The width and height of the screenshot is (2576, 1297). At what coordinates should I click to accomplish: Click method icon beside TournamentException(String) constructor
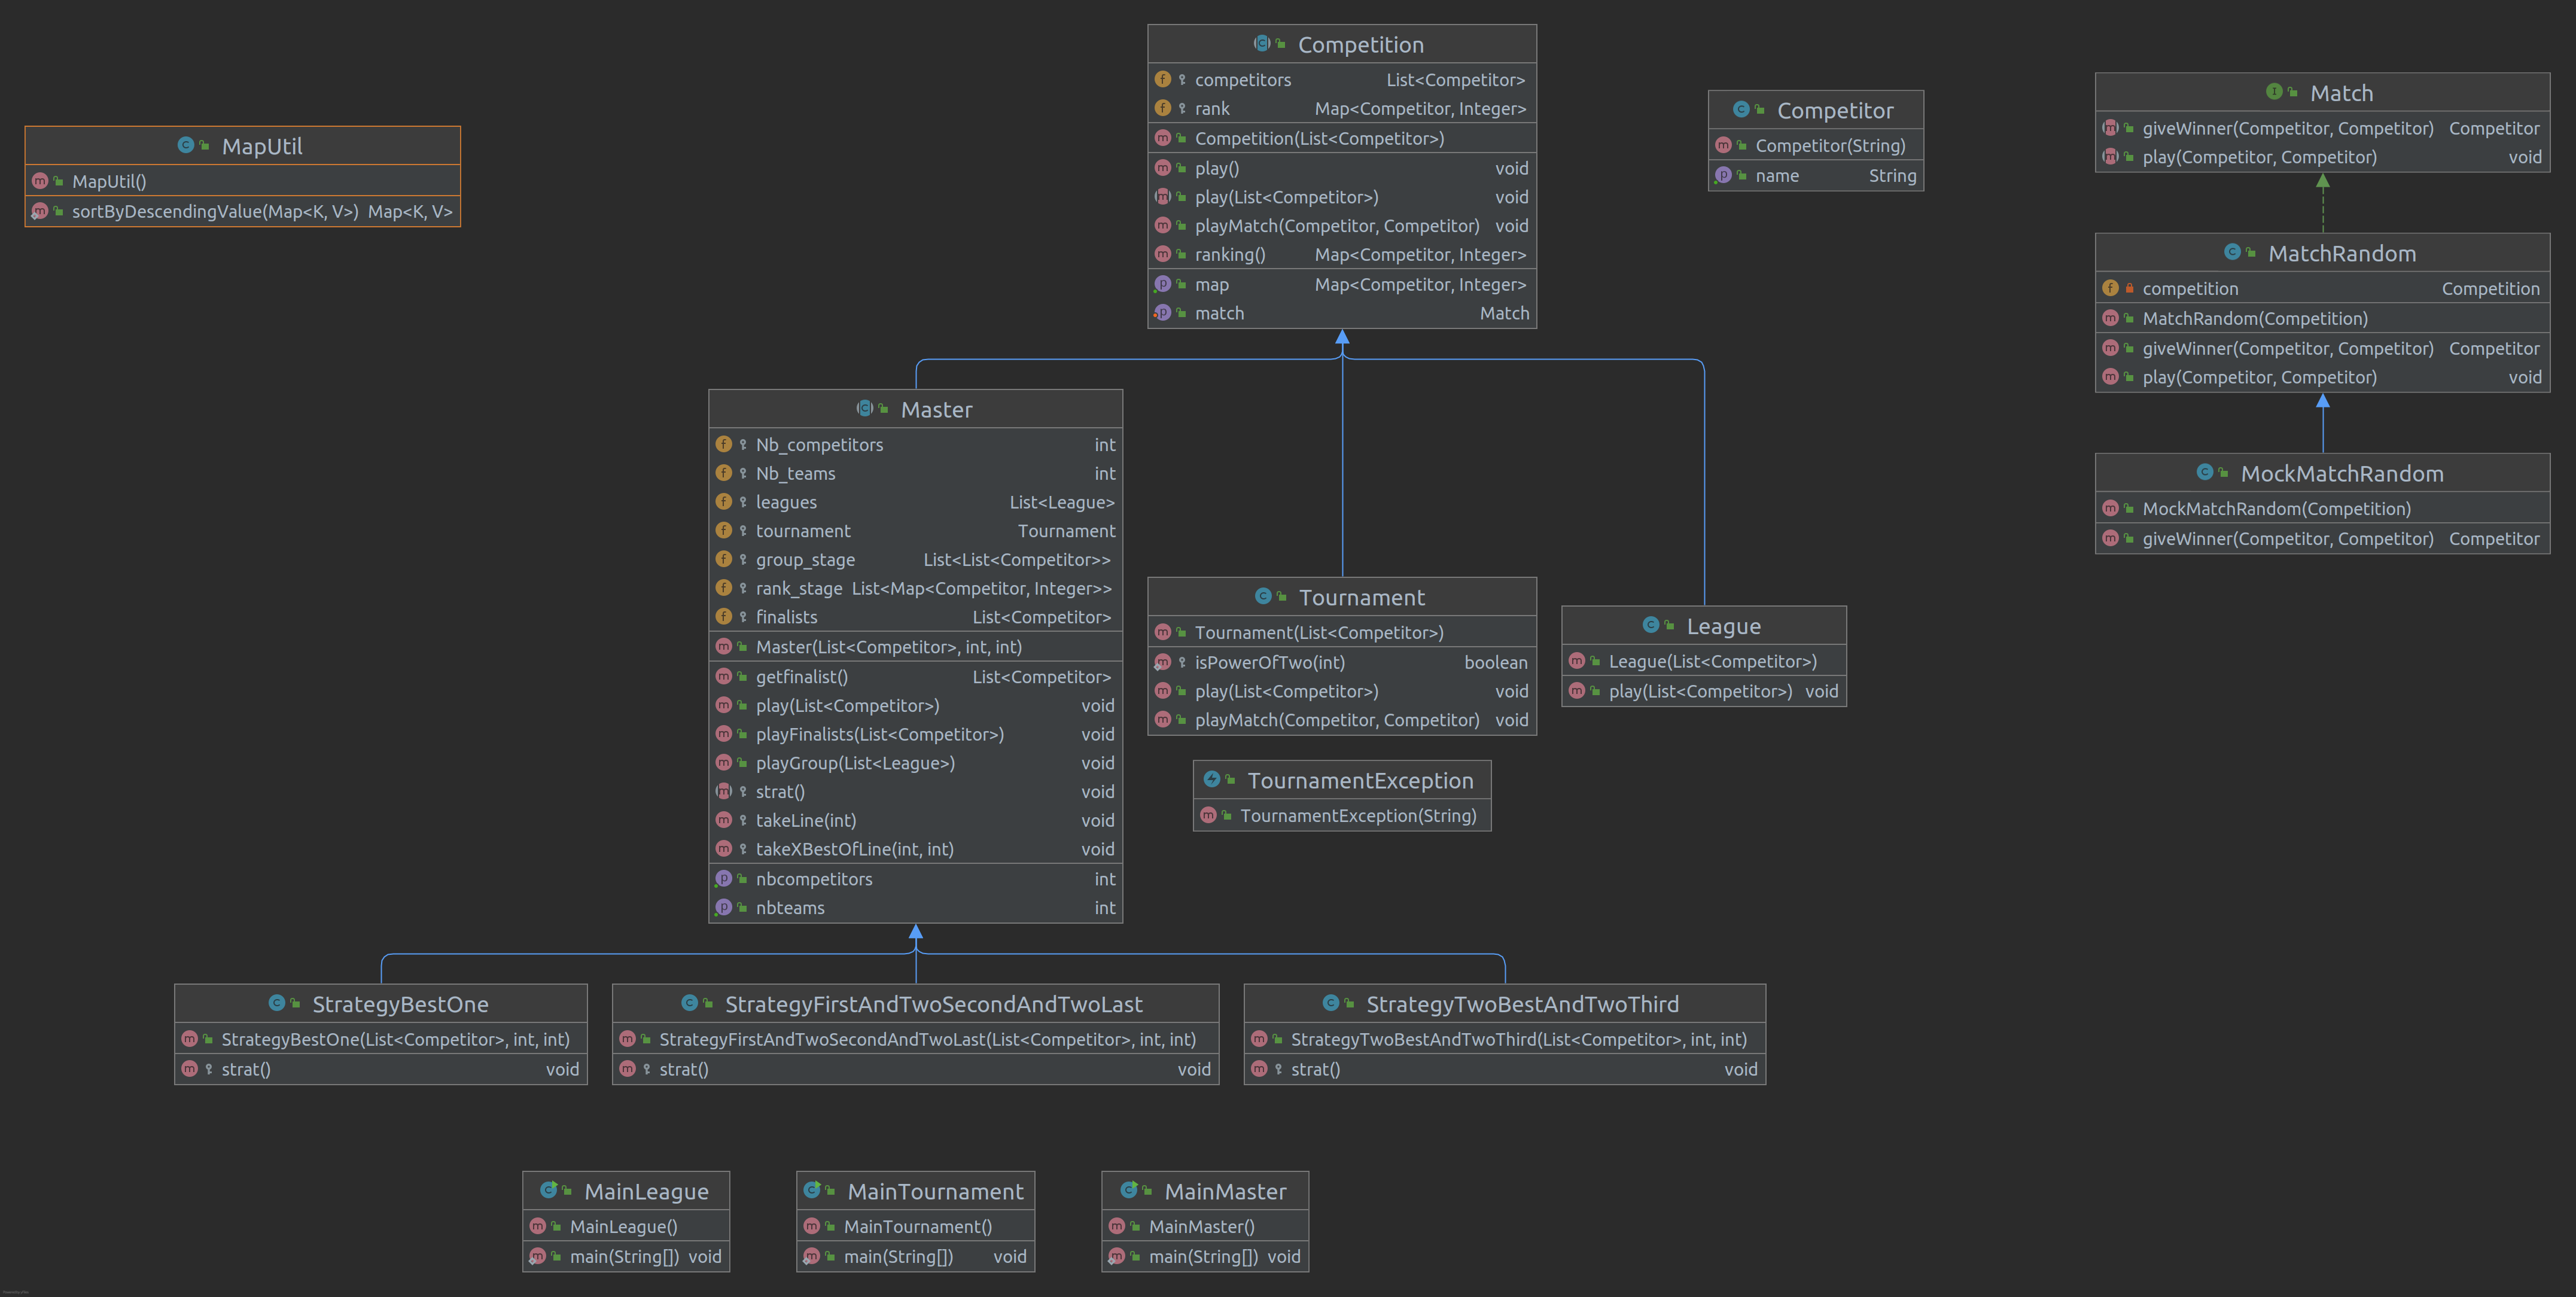click(1208, 815)
